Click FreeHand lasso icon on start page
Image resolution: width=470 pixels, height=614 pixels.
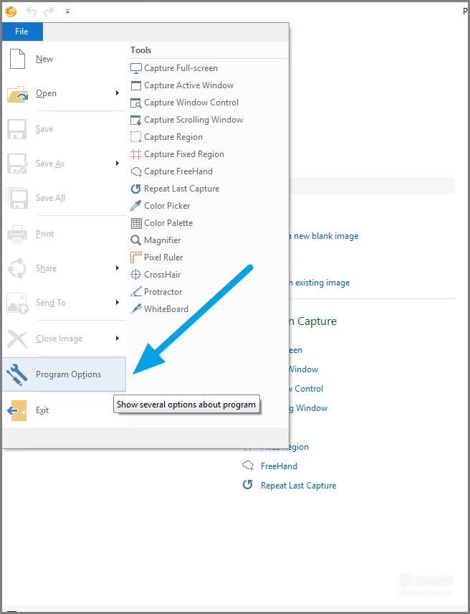coord(248,466)
